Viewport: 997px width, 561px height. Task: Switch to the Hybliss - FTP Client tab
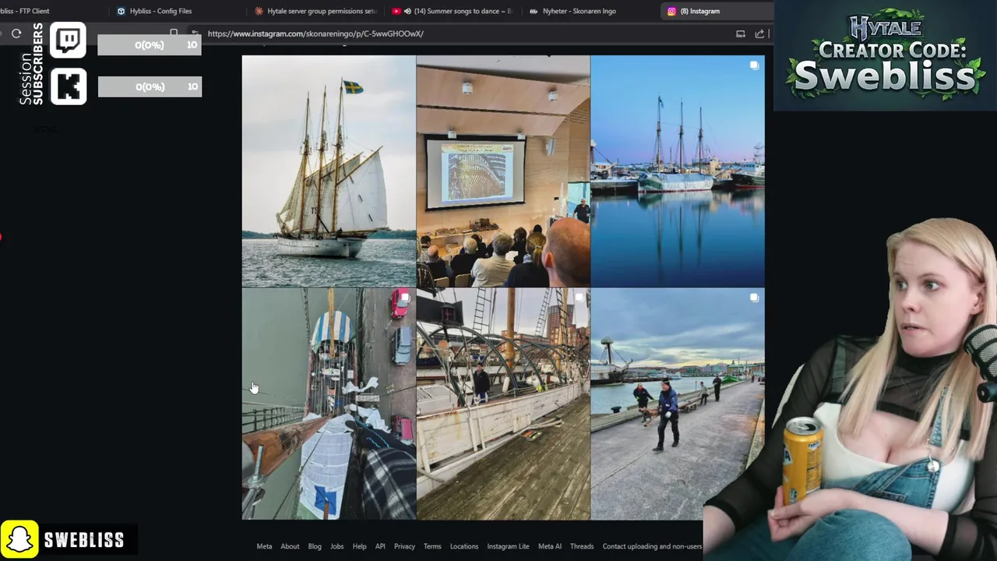25,11
